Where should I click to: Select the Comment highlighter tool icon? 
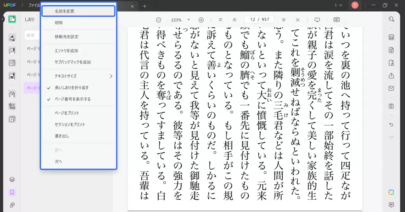point(12,38)
